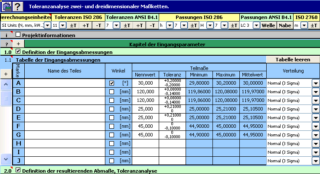The image size is (320, 174).
Task: Click the Nabe button
Action: (285, 25)
